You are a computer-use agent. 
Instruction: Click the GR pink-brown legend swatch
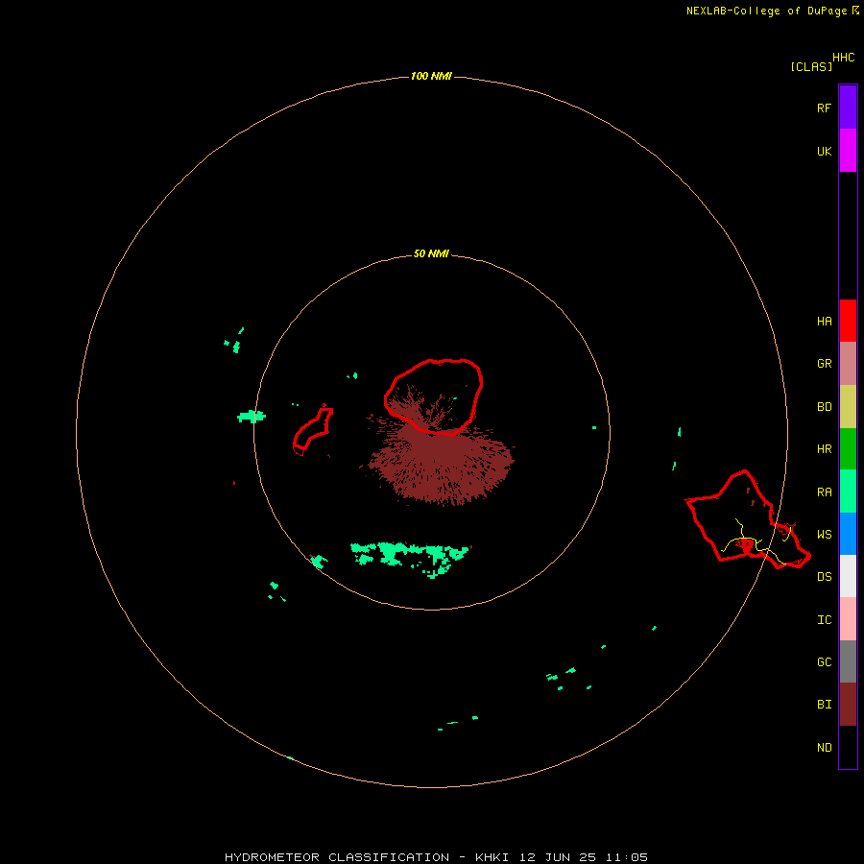click(848, 364)
